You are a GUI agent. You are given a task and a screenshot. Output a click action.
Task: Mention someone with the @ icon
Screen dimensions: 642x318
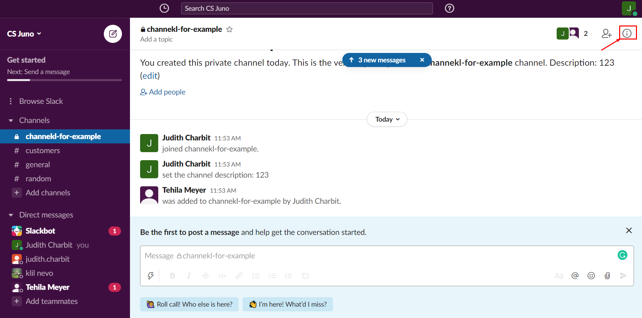pos(575,275)
